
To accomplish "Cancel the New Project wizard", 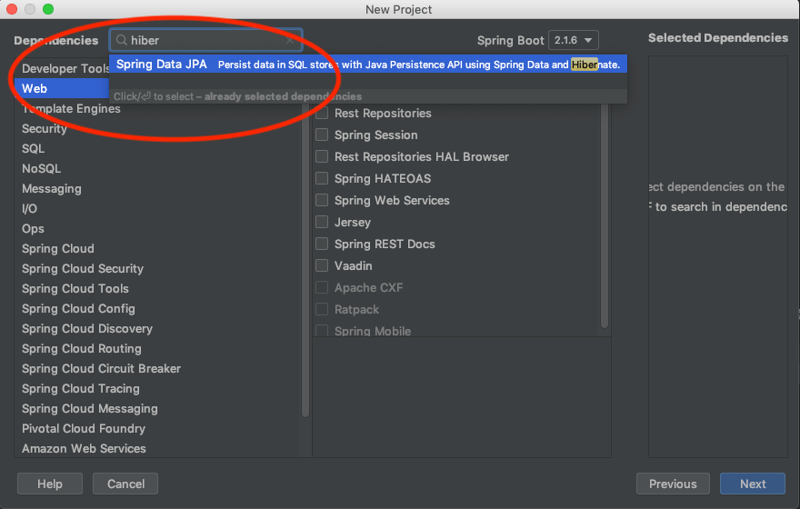I will click(x=125, y=484).
